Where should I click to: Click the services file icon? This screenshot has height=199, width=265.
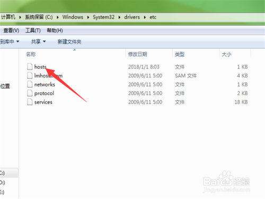pyautogui.click(x=30, y=102)
